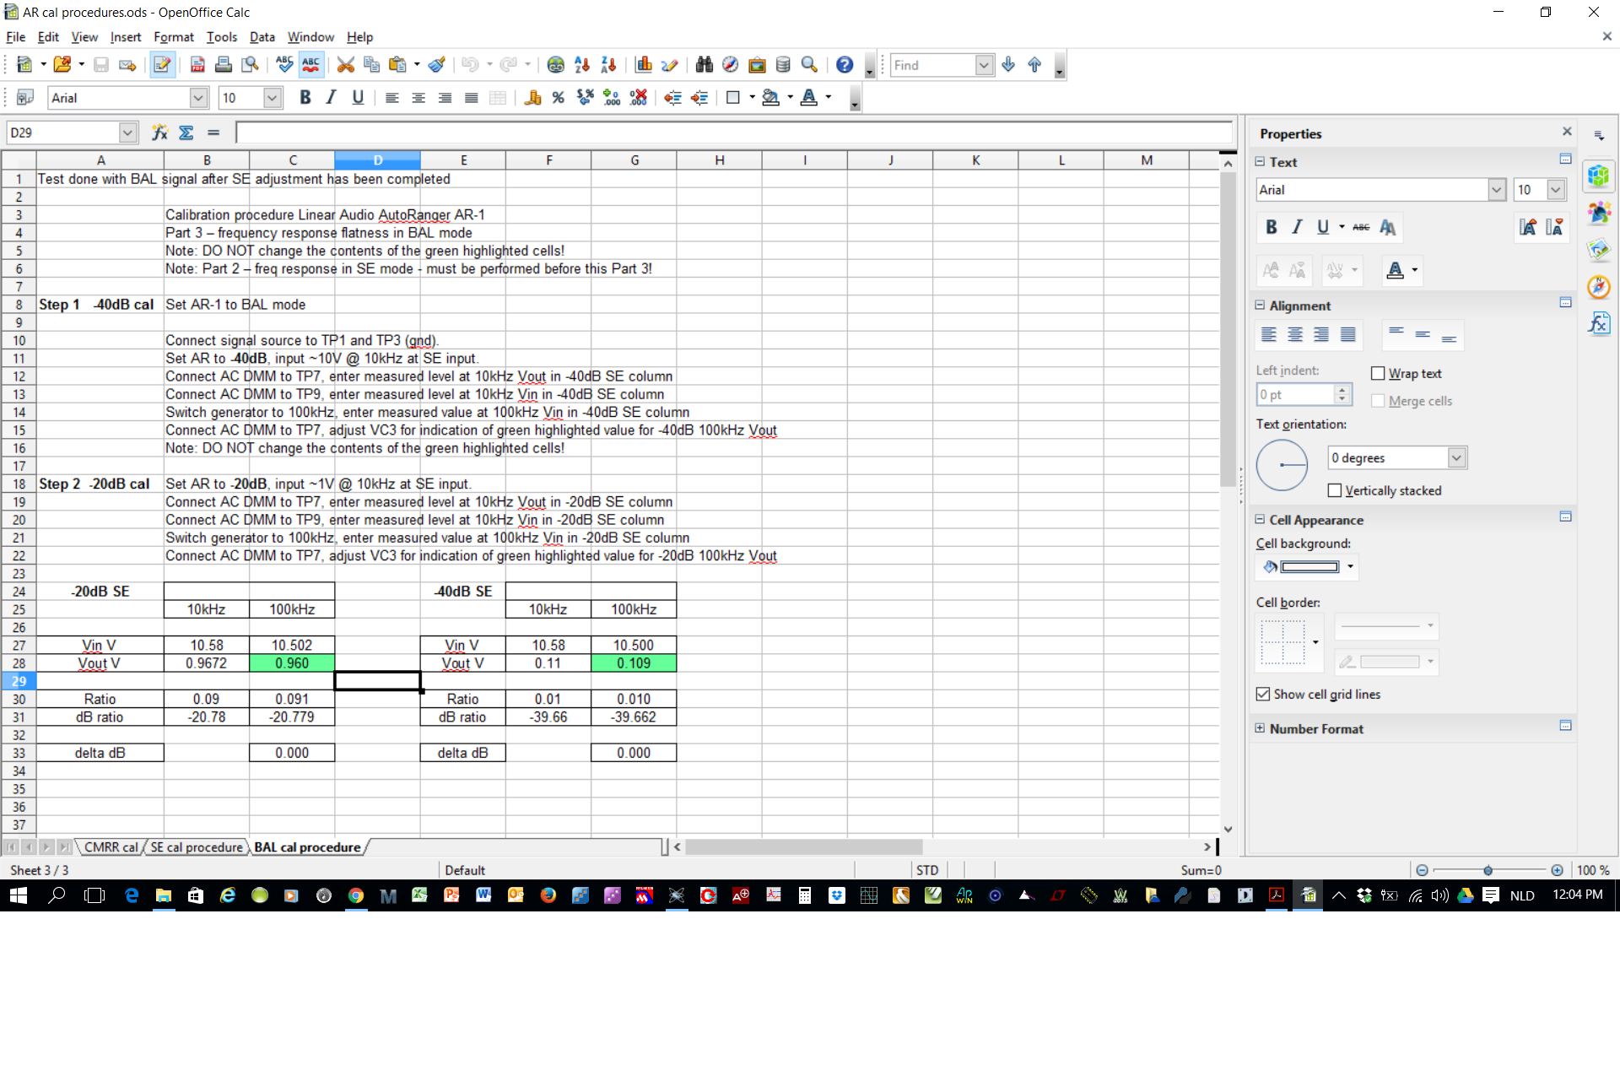Click the Edit File mode icon

(163, 65)
